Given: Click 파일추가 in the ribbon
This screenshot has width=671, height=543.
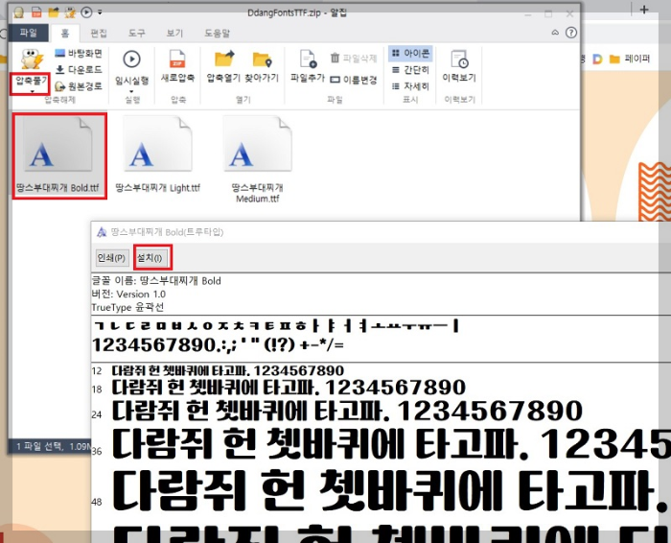Looking at the screenshot, I should click(x=308, y=66).
